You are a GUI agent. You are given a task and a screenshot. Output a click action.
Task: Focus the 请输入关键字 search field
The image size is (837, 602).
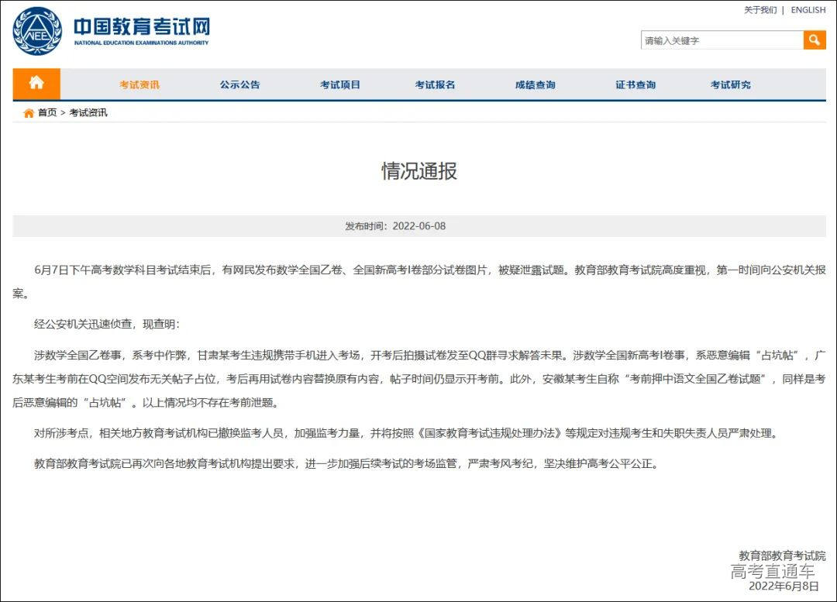pos(722,40)
